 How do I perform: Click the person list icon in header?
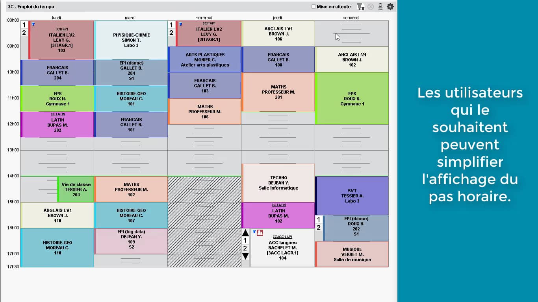click(x=380, y=7)
